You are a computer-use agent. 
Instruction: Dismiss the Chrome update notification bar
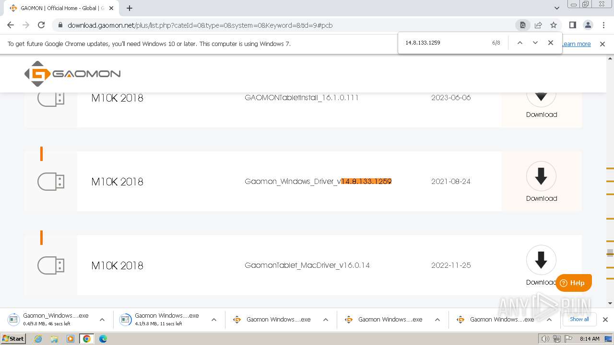[602, 44]
